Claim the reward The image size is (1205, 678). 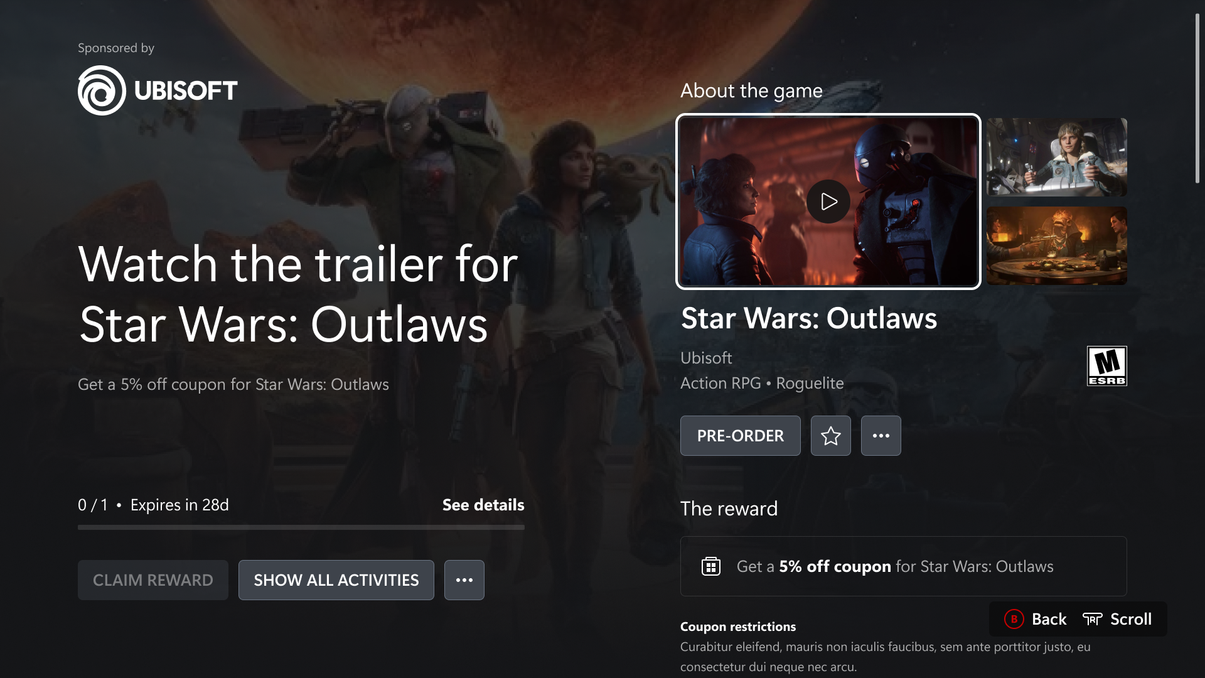153,580
